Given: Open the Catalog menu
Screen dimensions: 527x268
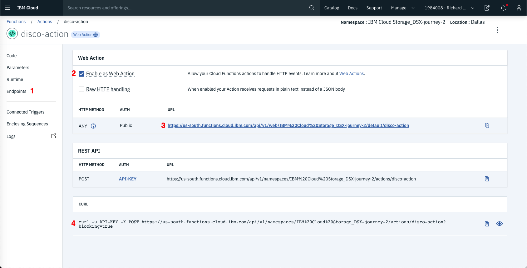Looking at the screenshot, I should (x=332, y=8).
